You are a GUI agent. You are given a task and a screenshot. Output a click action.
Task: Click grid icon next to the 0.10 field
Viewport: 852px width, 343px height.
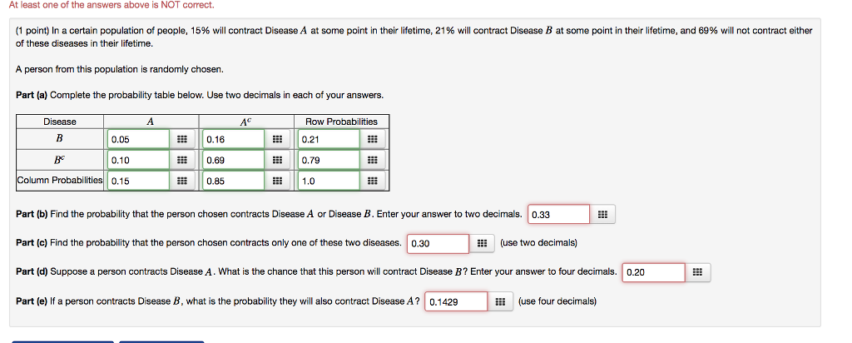pos(181,160)
